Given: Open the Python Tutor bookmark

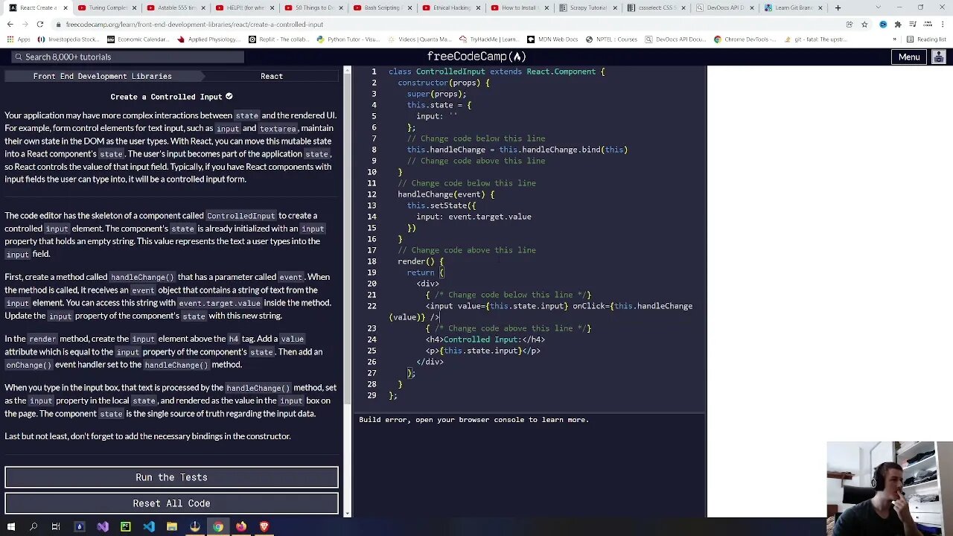Looking at the screenshot, I should click(x=349, y=39).
